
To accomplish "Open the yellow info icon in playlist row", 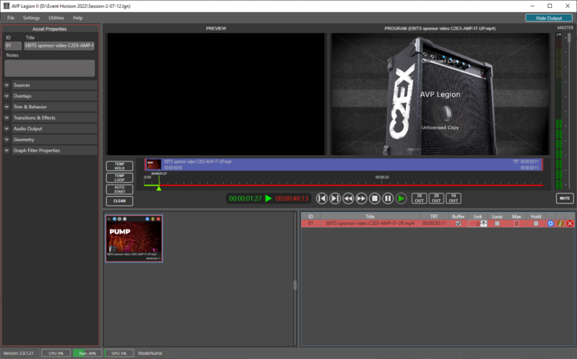I will [x=560, y=223].
